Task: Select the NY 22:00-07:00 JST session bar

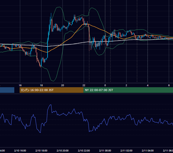Action: (128, 90)
